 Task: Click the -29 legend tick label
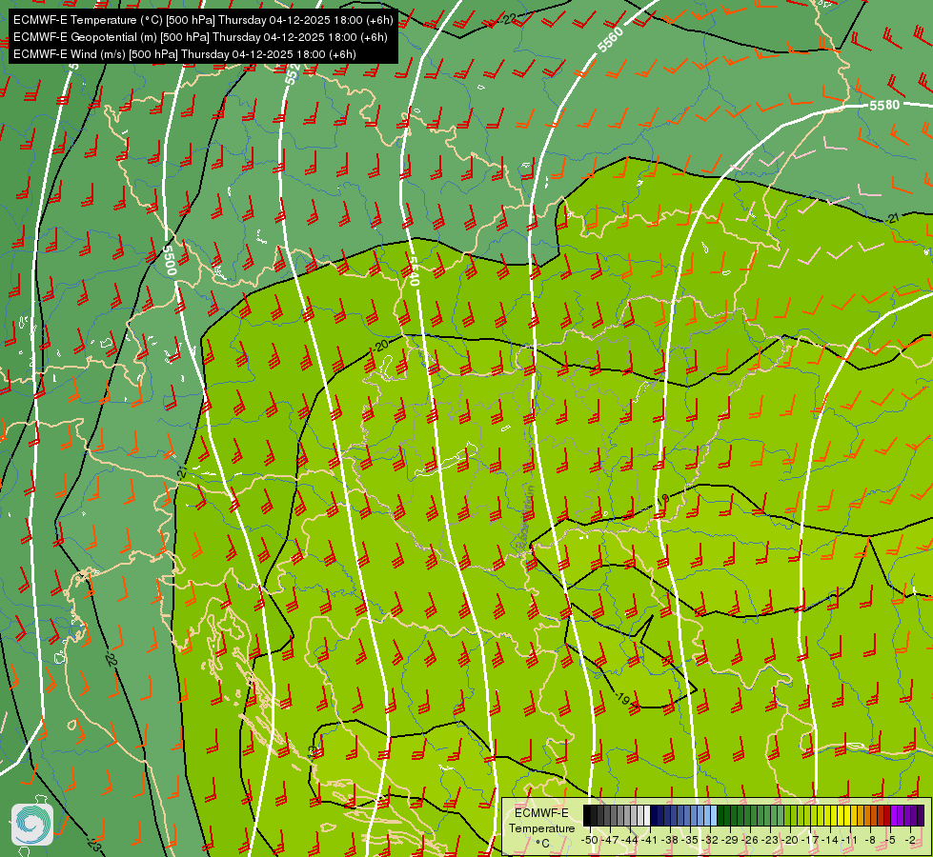pyautogui.click(x=730, y=840)
